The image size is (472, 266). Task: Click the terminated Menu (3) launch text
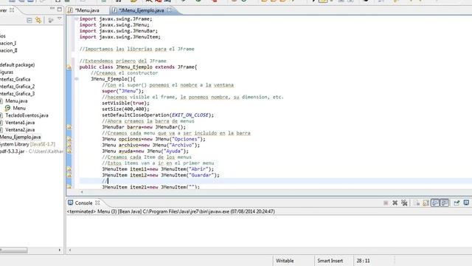point(170,211)
